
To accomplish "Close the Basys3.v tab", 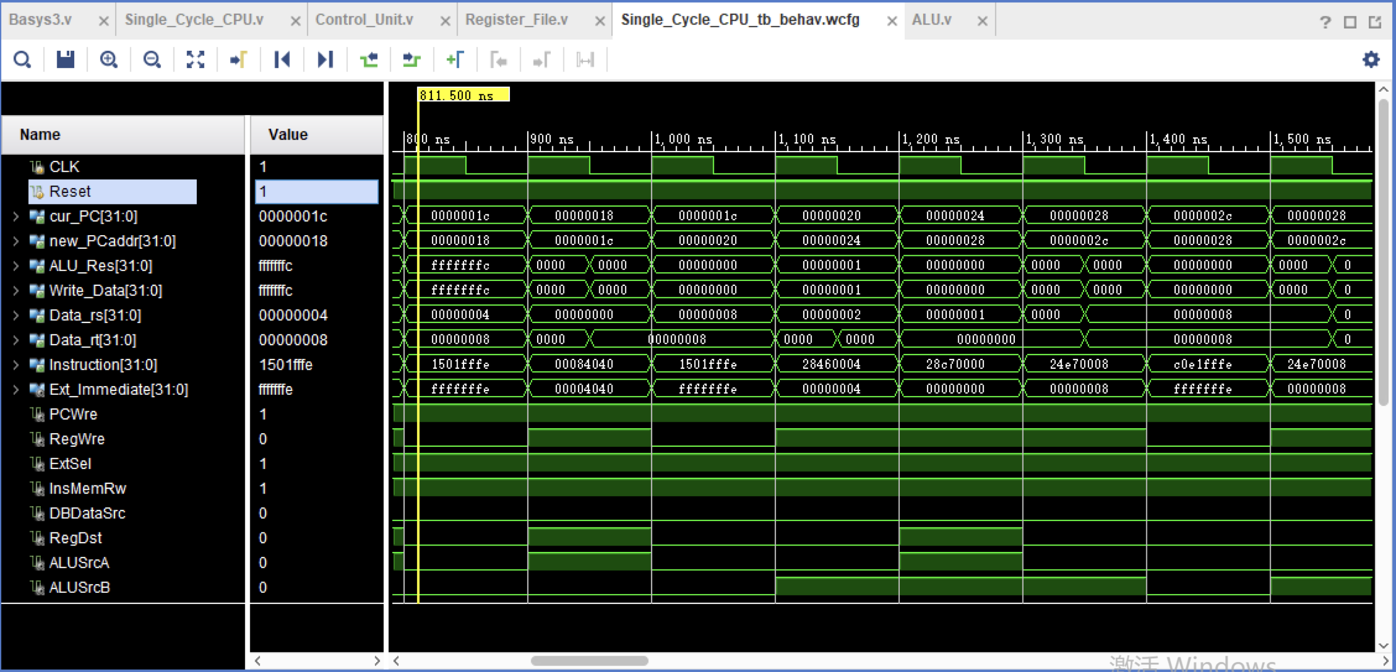I will [104, 21].
